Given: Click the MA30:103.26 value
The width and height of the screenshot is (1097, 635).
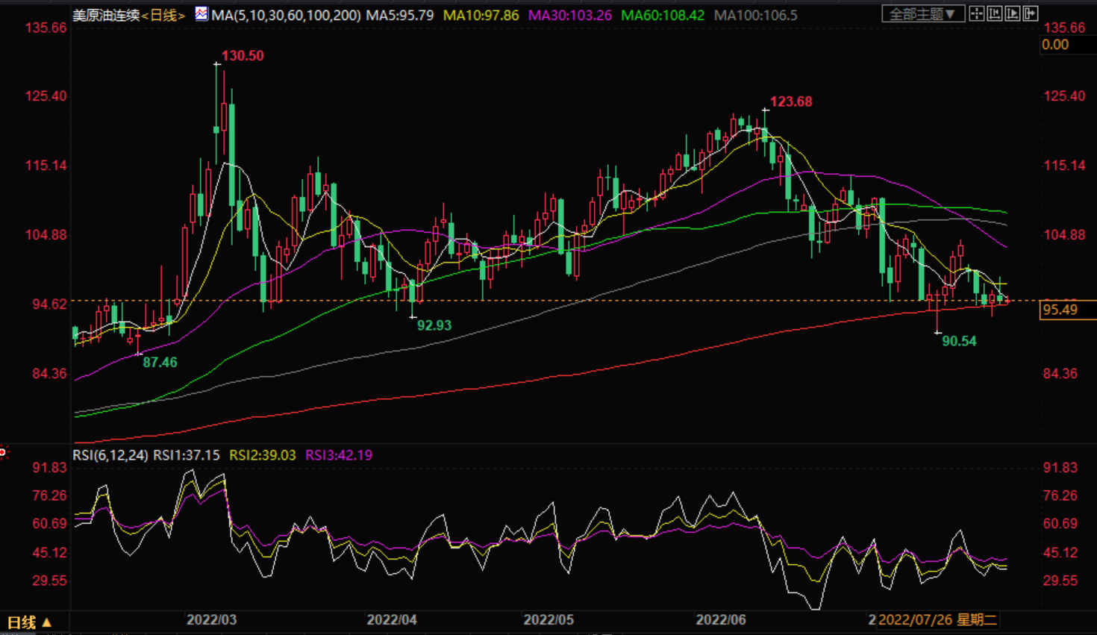Looking at the screenshot, I should tap(570, 15).
